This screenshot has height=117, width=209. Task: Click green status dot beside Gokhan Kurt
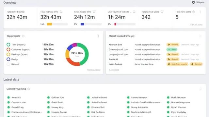pyautogui.click(x=48, y=97)
